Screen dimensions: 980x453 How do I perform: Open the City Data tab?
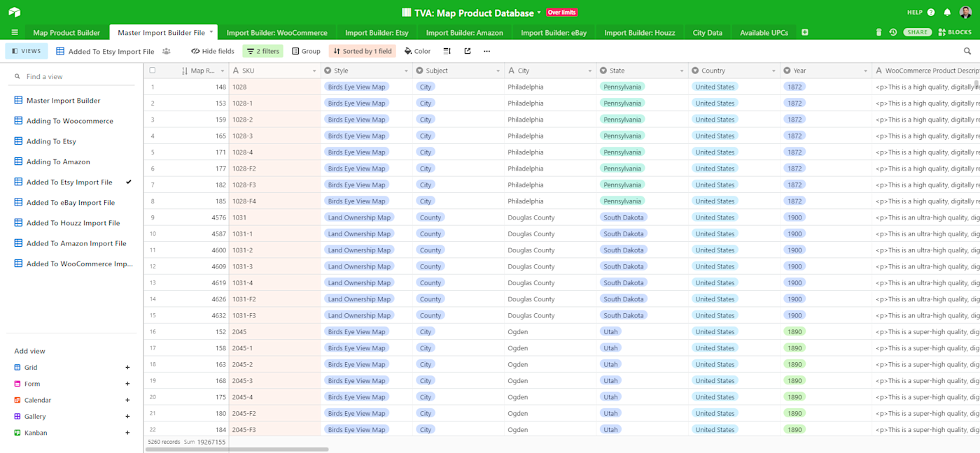(x=708, y=32)
